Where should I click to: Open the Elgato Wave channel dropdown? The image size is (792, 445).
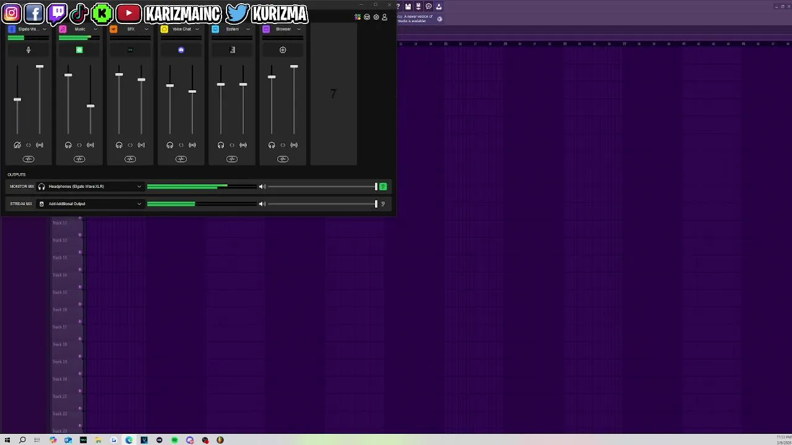[45, 29]
